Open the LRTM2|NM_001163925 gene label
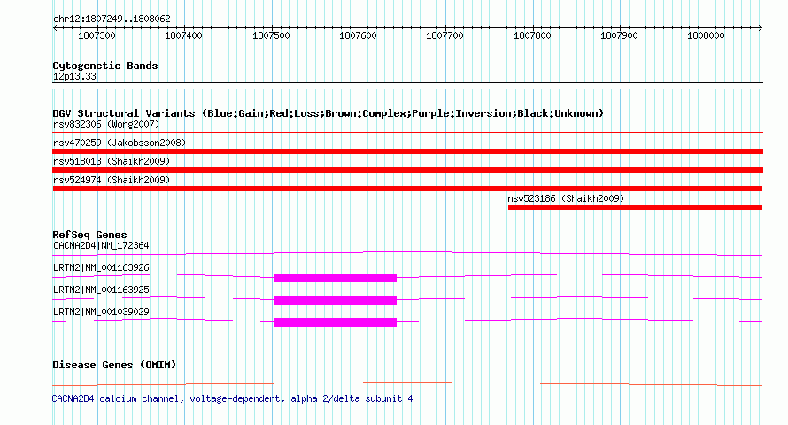 [101, 290]
